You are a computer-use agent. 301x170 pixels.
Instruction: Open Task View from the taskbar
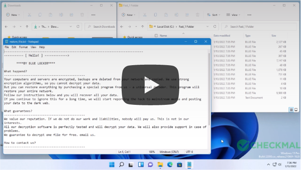point(131,165)
